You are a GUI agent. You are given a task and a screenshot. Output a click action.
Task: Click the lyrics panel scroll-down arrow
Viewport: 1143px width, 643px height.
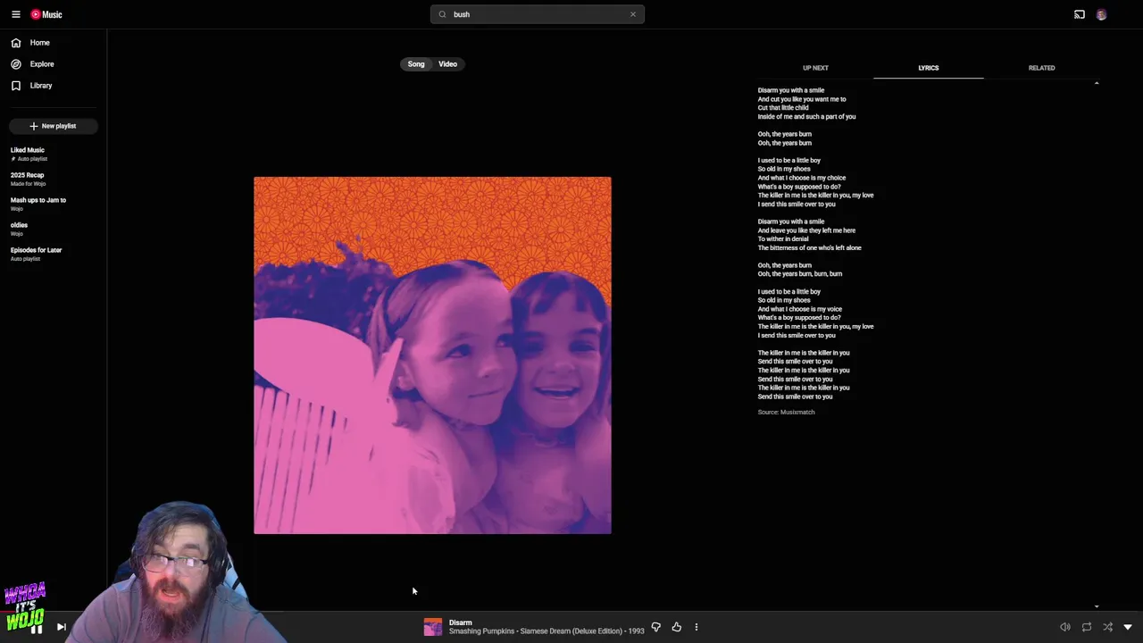[1097, 606]
